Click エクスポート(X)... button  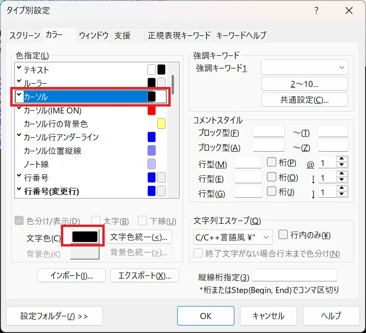coord(145,276)
